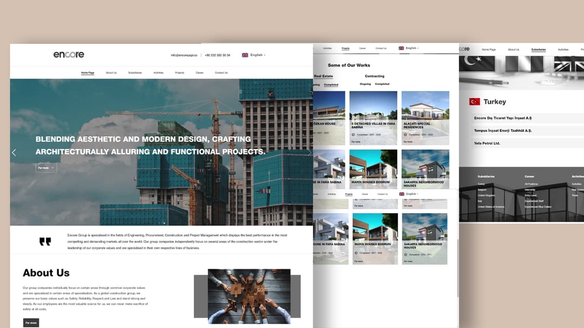Click the +90 232 502 30 34 phone link
Viewport: 584px width, 328px height.
click(217, 55)
